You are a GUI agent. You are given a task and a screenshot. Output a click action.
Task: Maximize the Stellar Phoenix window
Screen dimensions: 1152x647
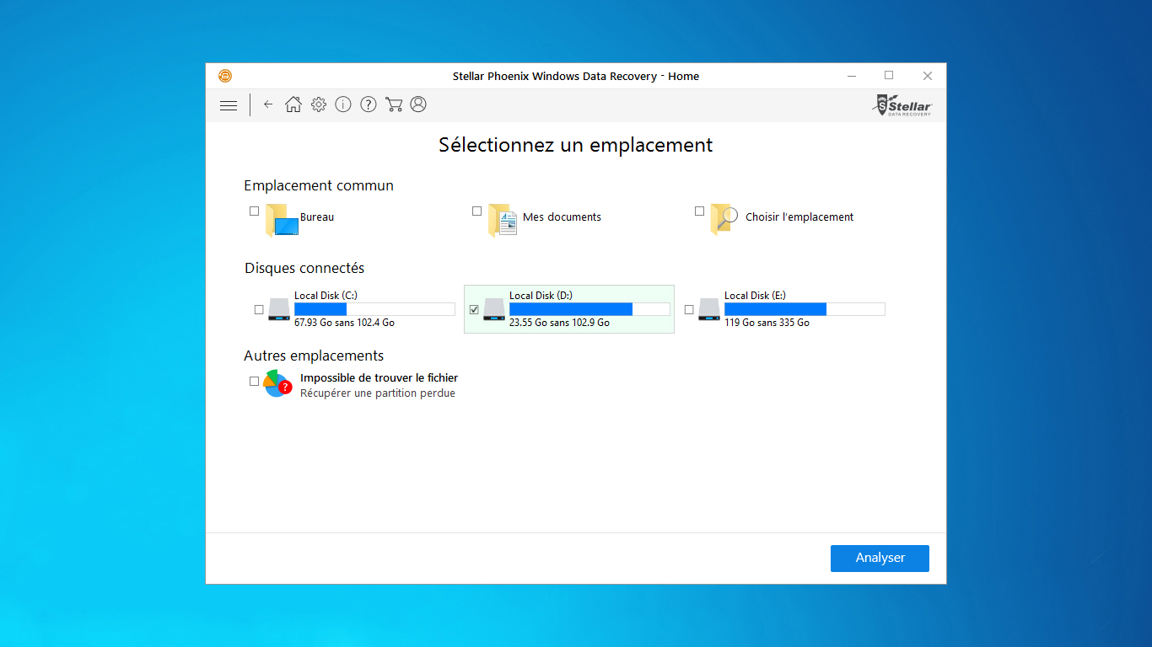[x=889, y=76]
